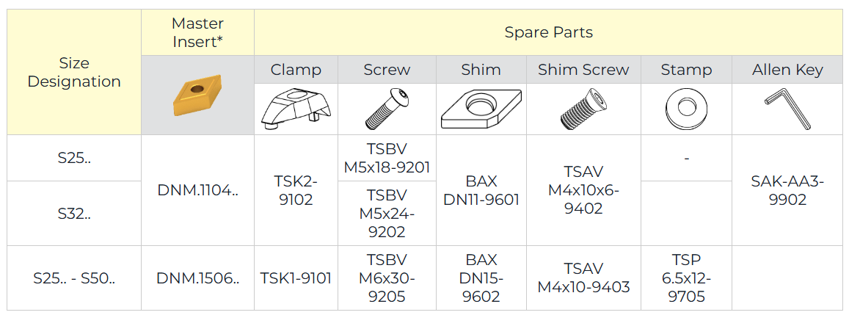Click the Master Insert* header
This screenshot has height=315, width=849.
tap(197, 32)
